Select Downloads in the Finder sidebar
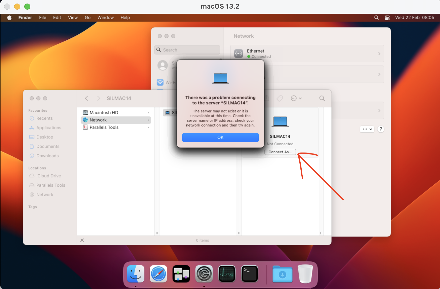440x289 pixels. [48, 156]
